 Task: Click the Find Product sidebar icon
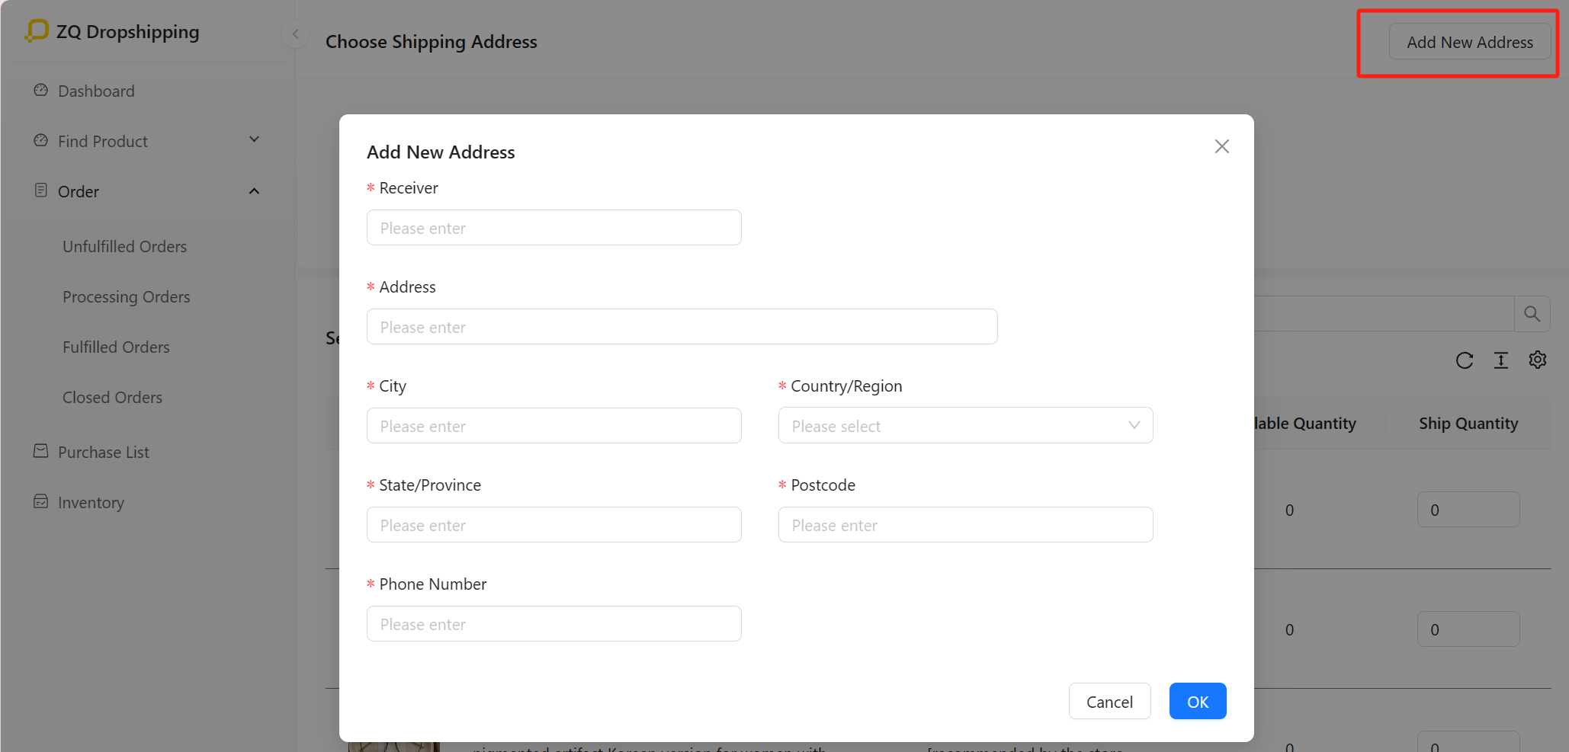pos(41,140)
